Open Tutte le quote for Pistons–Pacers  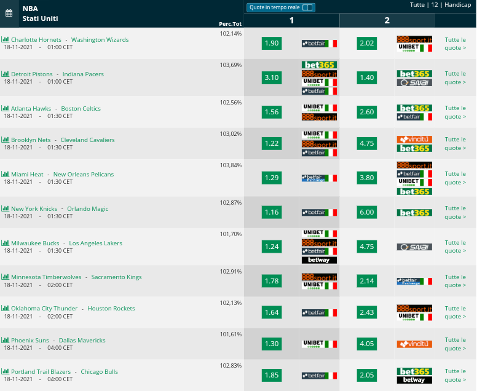[x=455, y=78]
